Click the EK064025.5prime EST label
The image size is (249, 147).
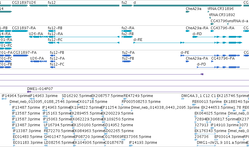[x=210, y=113]
